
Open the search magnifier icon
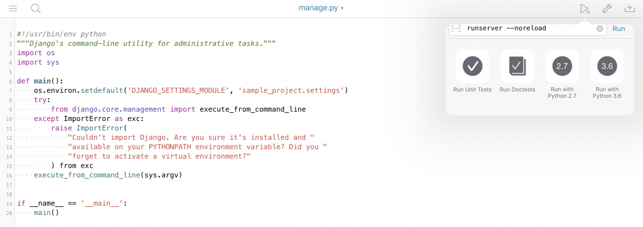36,8
